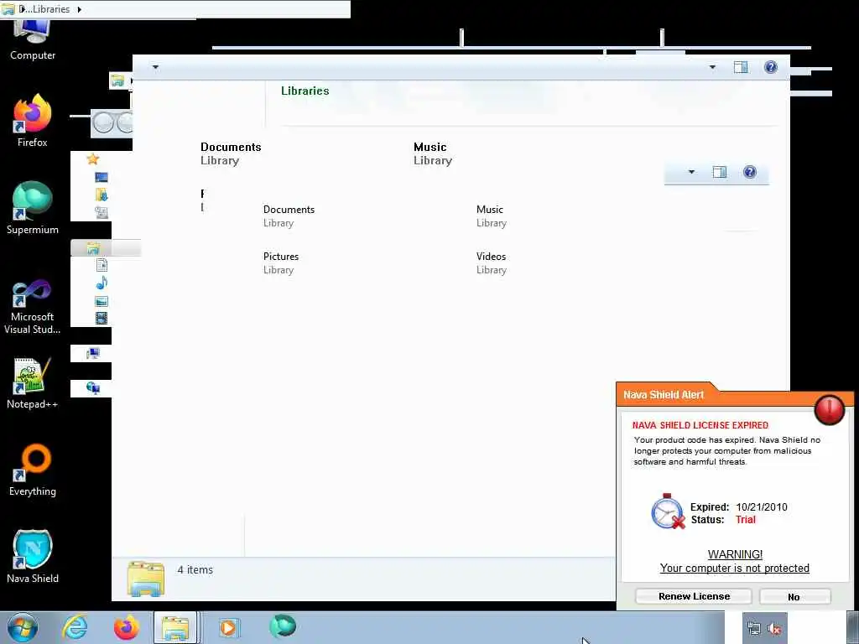Image resolution: width=859 pixels, height=644 pixels.
Task: Open the Videos Library item
Action: tap(491, 262)
